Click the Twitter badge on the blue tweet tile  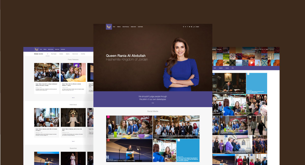point(178,140)
